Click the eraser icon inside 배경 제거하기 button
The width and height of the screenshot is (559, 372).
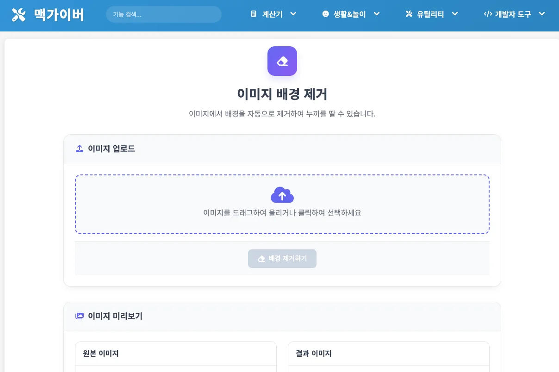click(261, 259)
